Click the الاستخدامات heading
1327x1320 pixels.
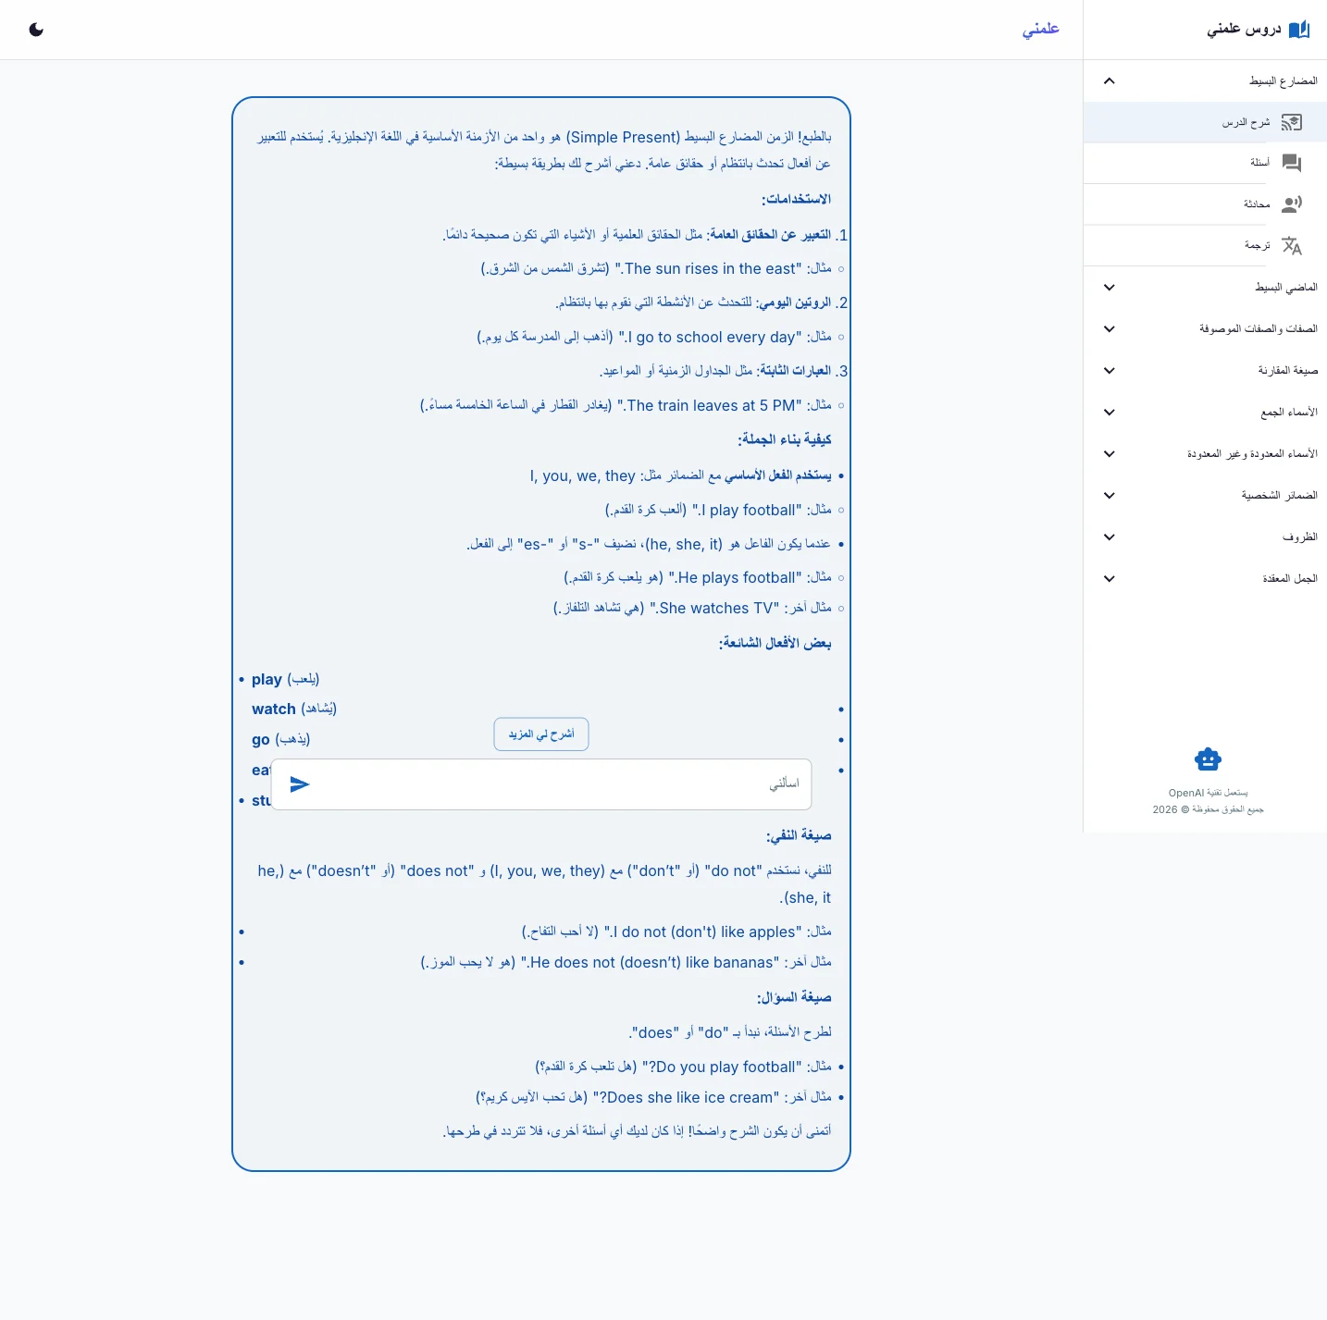[x=796, y=199]
